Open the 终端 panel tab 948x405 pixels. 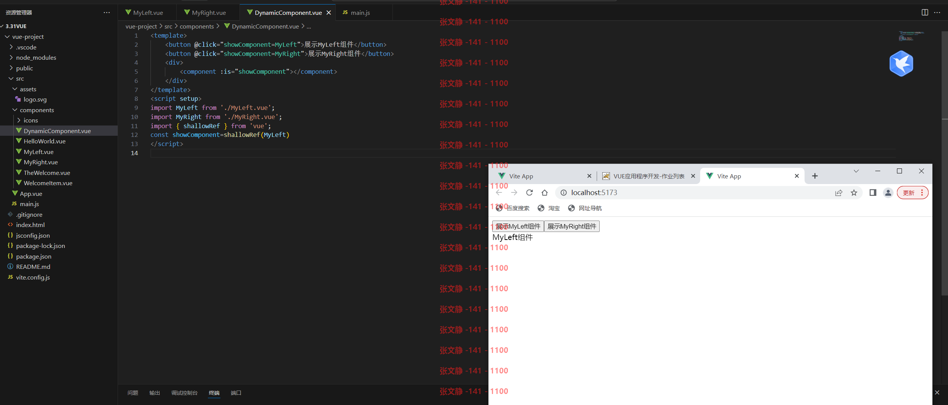click(214, 393)
